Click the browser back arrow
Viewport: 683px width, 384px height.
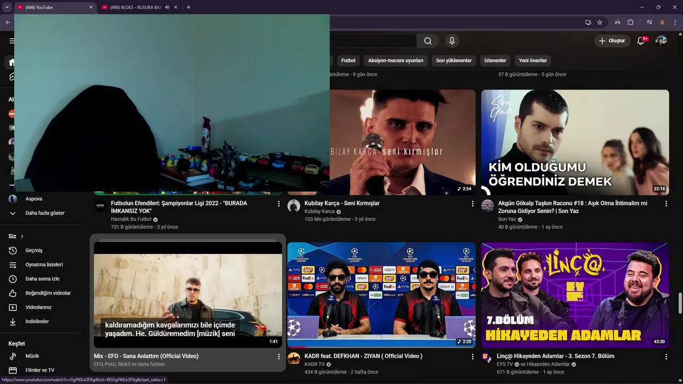coord(7,22)
